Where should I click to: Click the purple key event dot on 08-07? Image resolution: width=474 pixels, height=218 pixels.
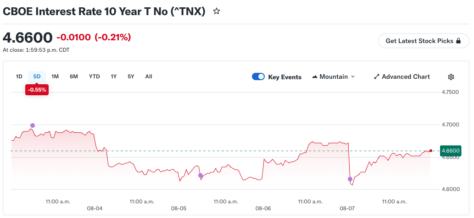pyautogui.click(x=350, y=179)
